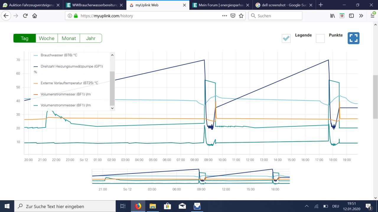
Task: Reload the current page
Action: pos(25,16)
